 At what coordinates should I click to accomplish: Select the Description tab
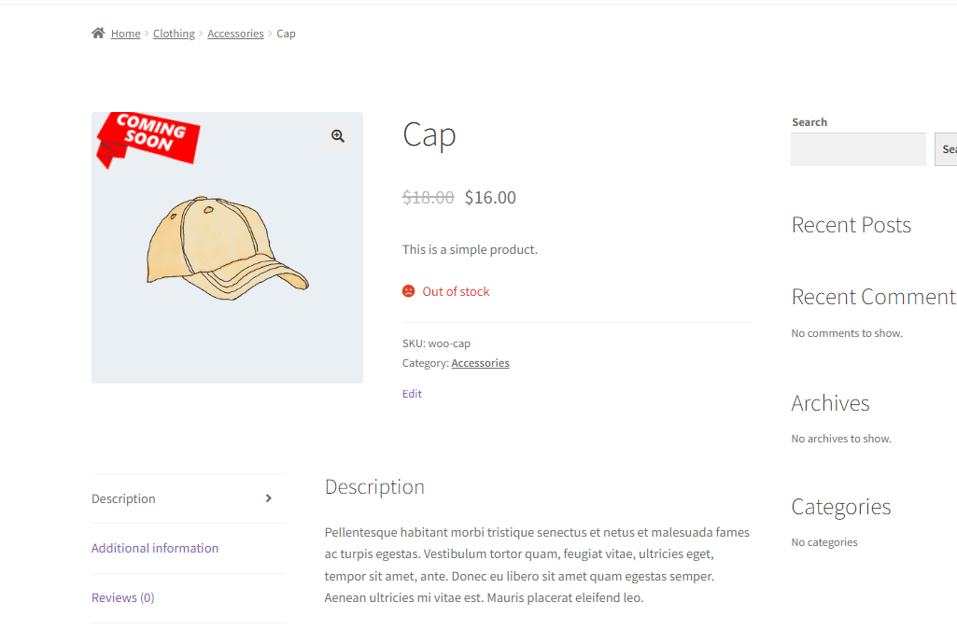click(x=188, y=498)
